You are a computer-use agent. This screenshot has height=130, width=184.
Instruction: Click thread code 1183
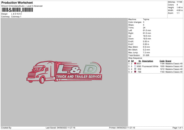point(162,72)
